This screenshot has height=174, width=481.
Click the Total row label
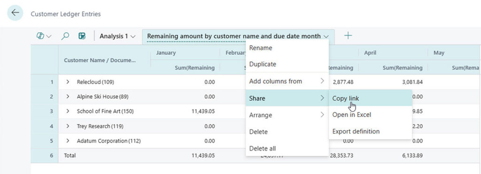point(70,155)
